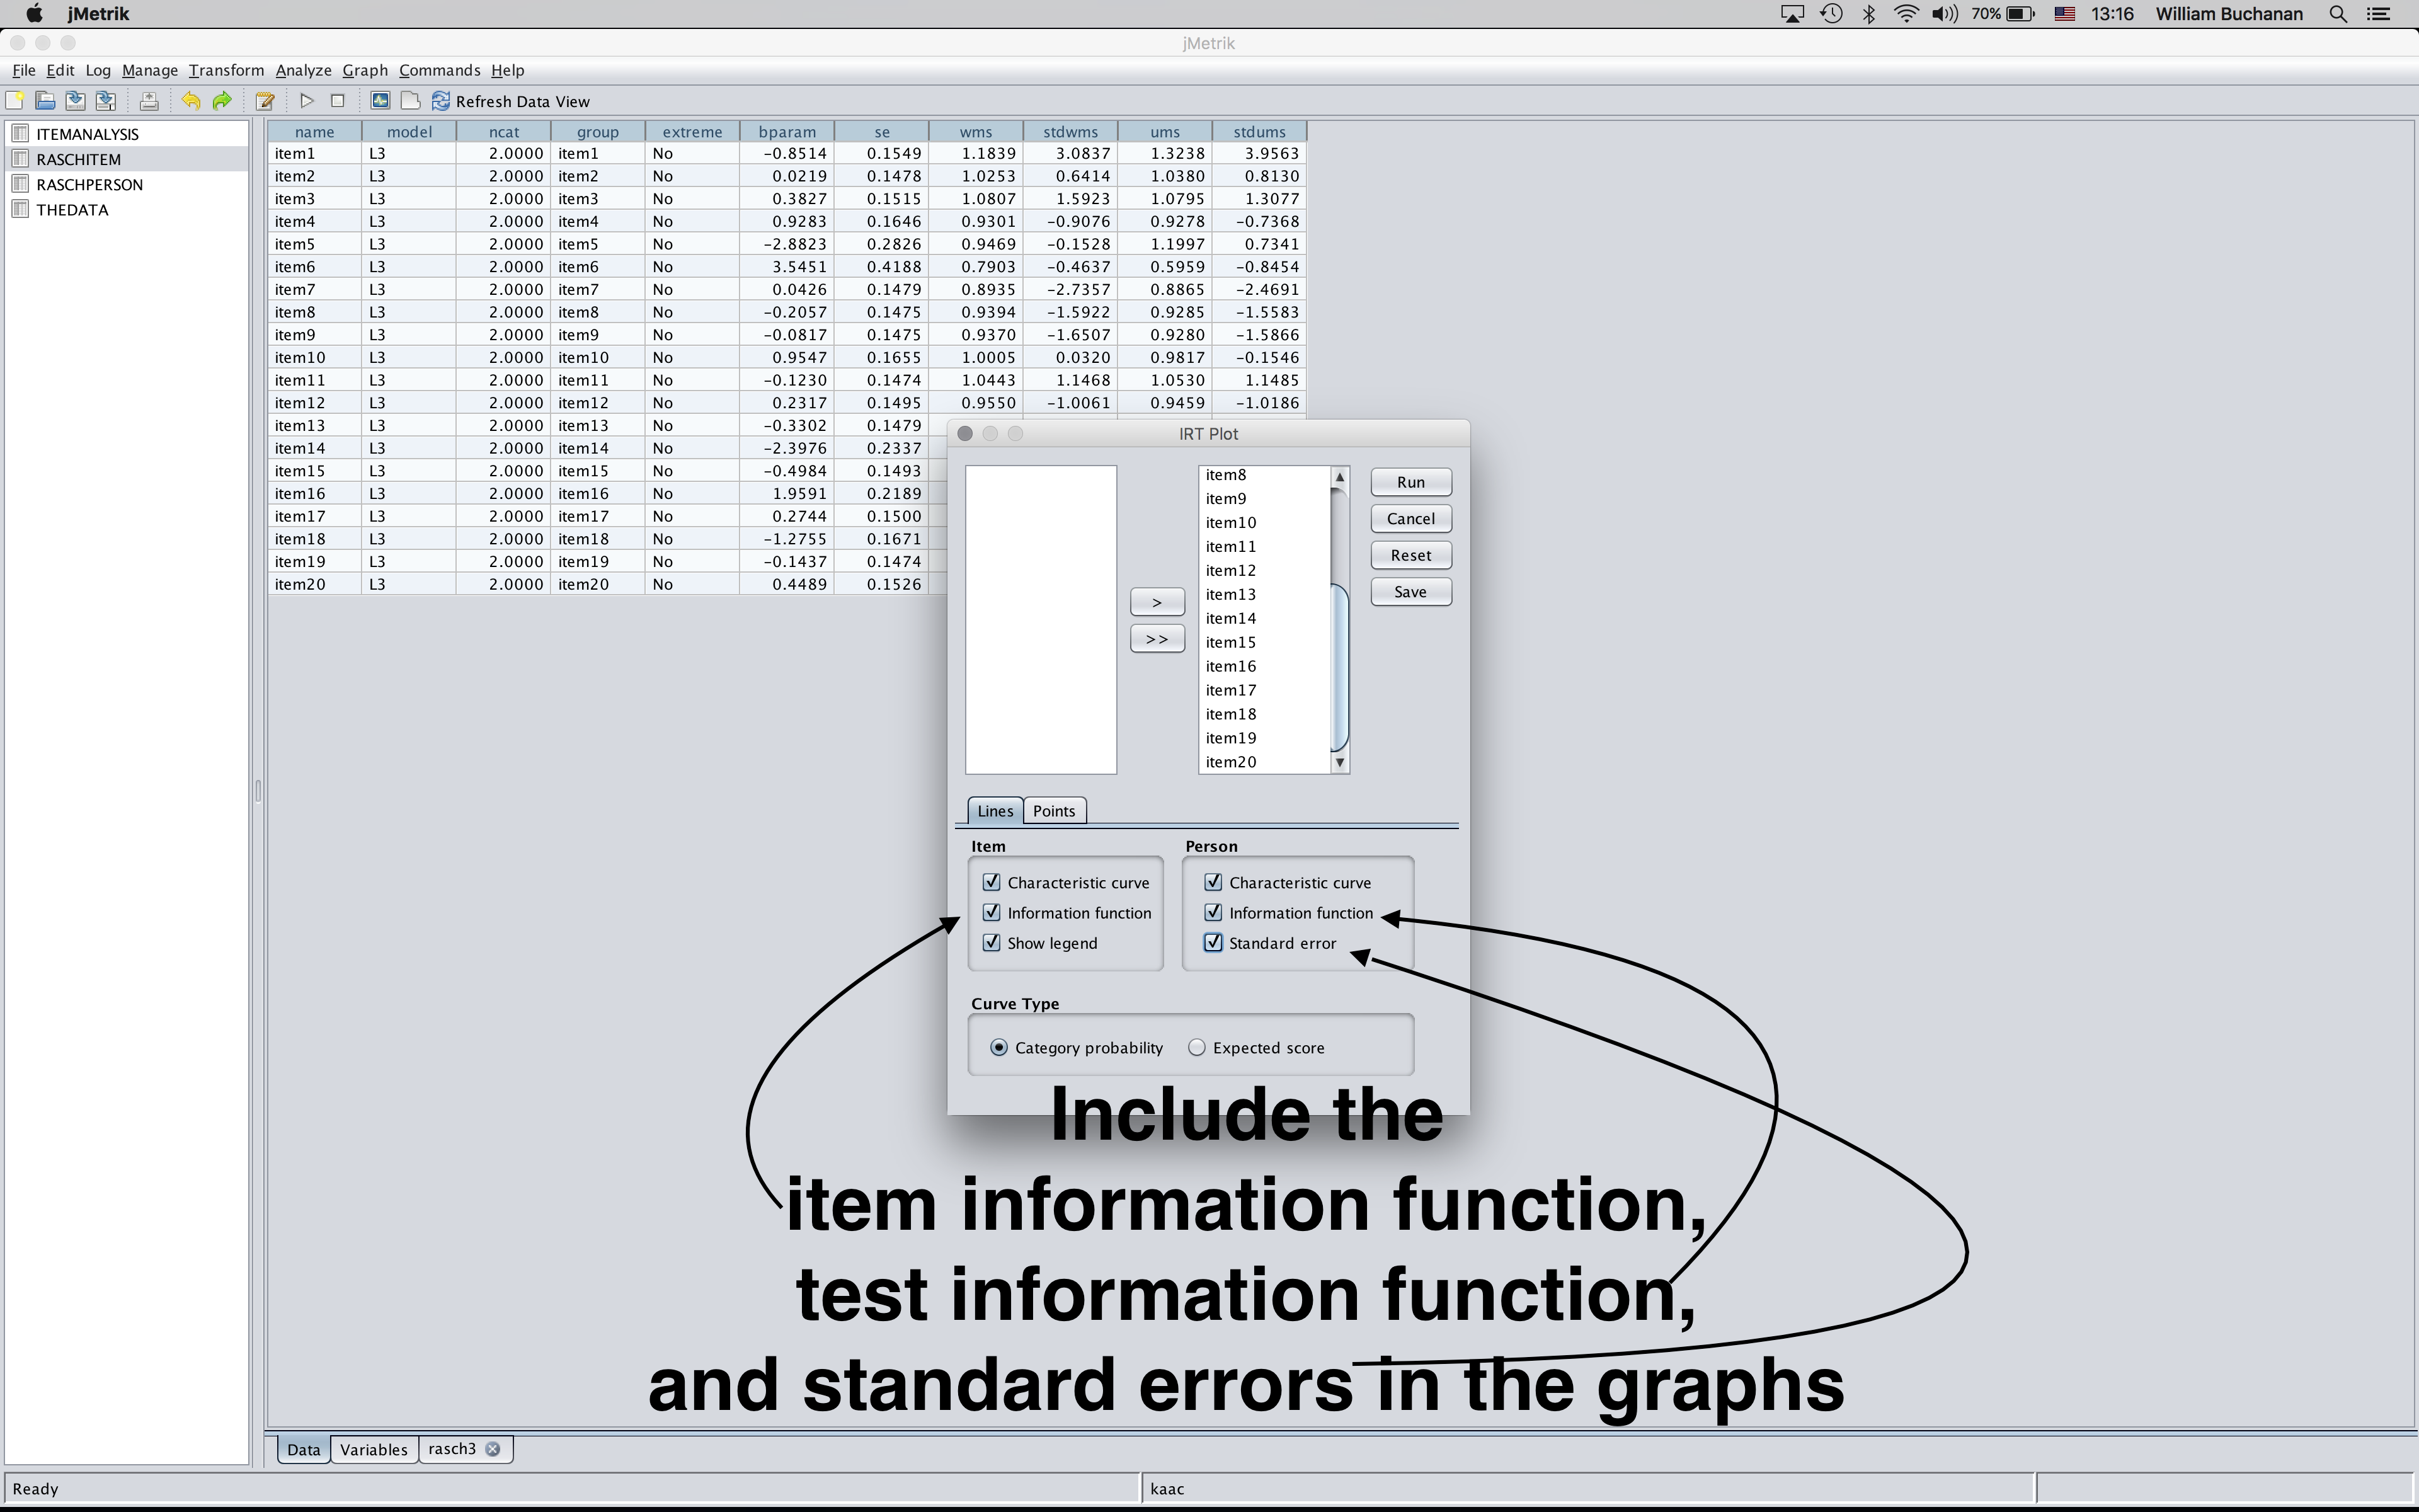The width and height of the screenshot is (2419, 1512).
Task: Open Notification Center list icon
Action: pyautogui.click(x=2378, y=14)
